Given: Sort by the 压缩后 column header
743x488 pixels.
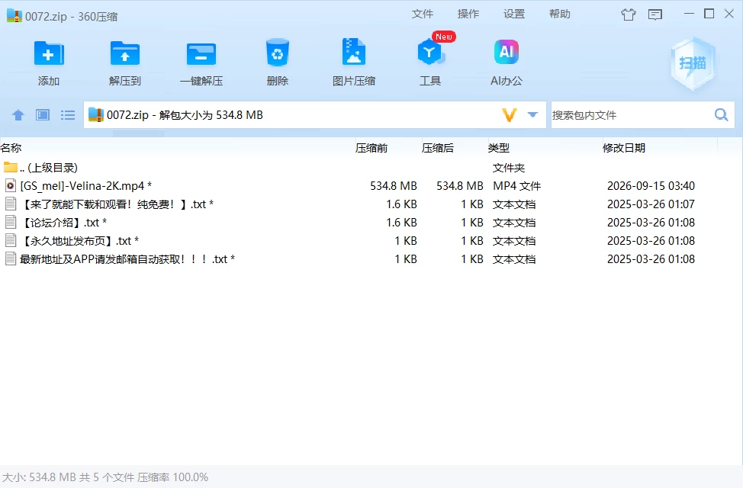Looking at the screenshot, I should [438, 148].
